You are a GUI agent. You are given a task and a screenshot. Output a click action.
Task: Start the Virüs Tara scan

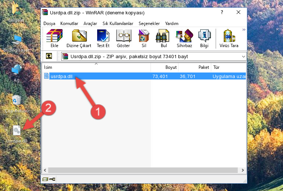[229, 38]
